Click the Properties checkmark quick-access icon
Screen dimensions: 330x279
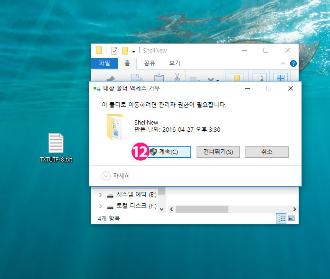click(x=114, y=51)
